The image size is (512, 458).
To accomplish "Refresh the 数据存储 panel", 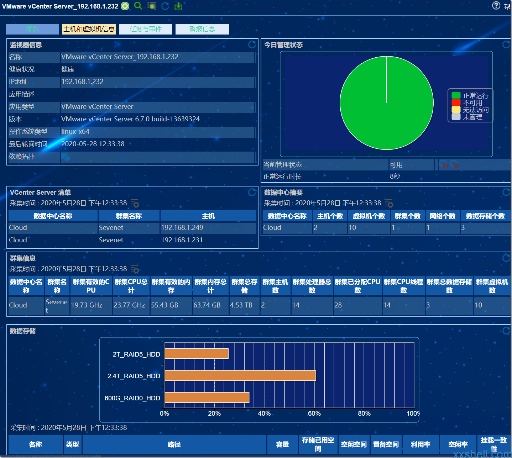I will (506, 331).
